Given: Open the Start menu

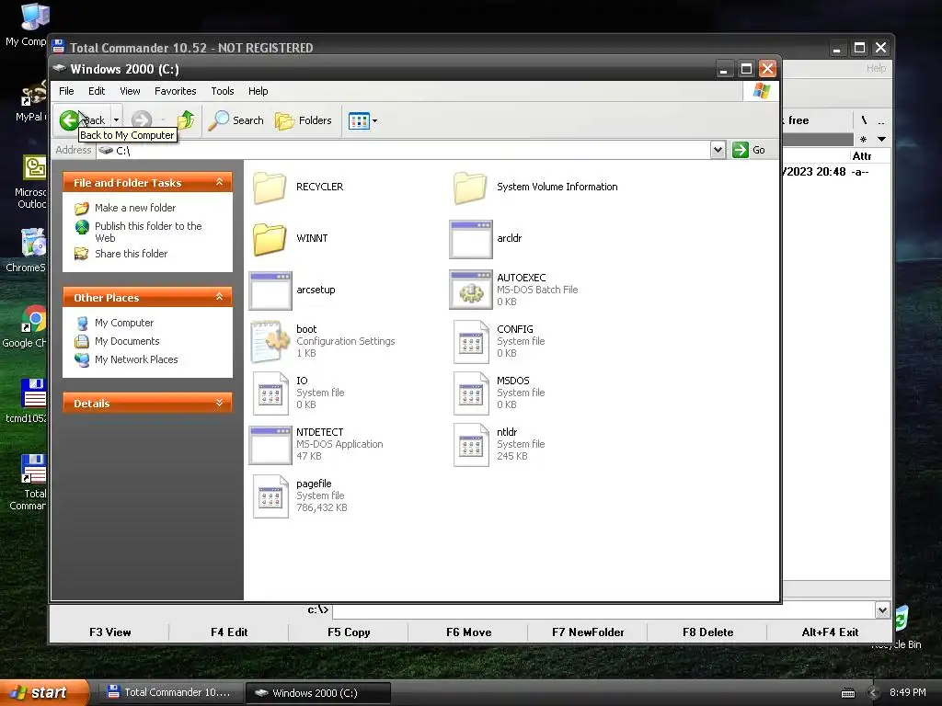Looking at the screenshot, I should pyautogui.click(x=44, y=692).
